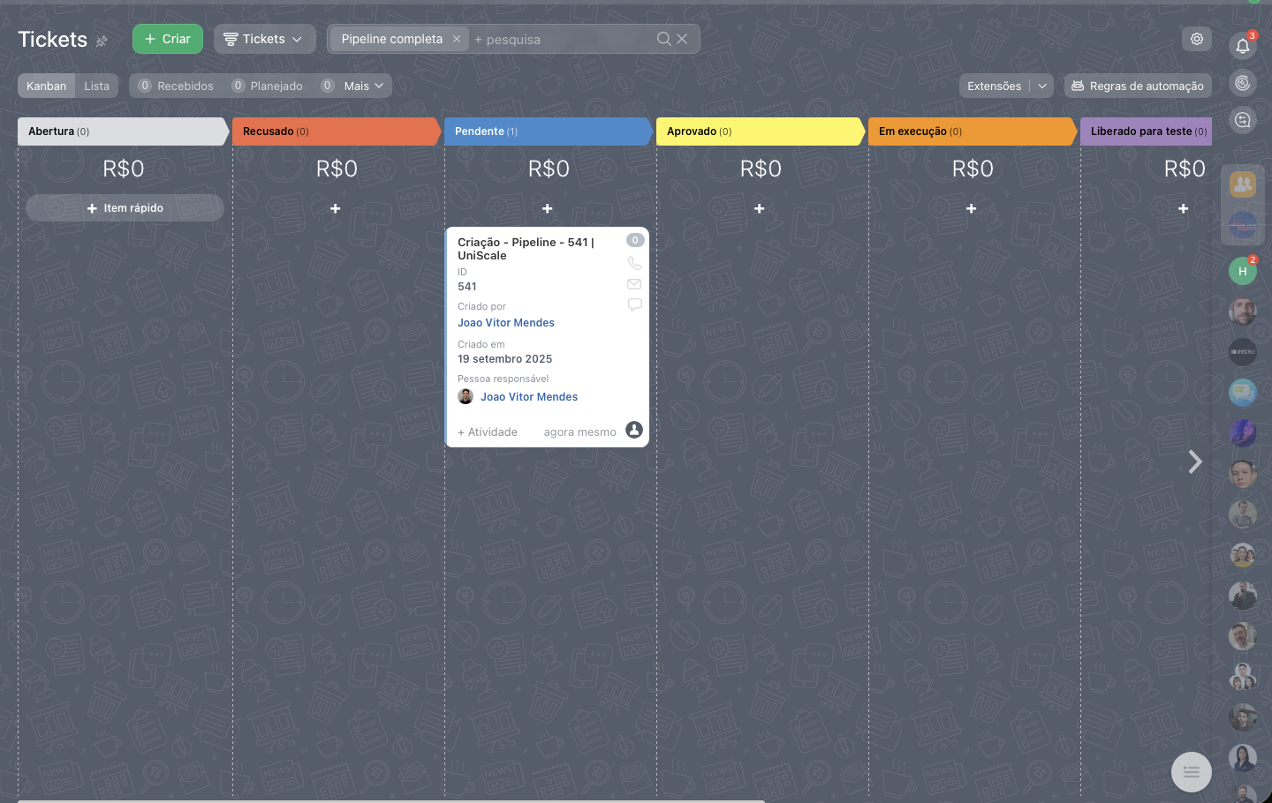Click the pesquisa search field

pos(561,40)
